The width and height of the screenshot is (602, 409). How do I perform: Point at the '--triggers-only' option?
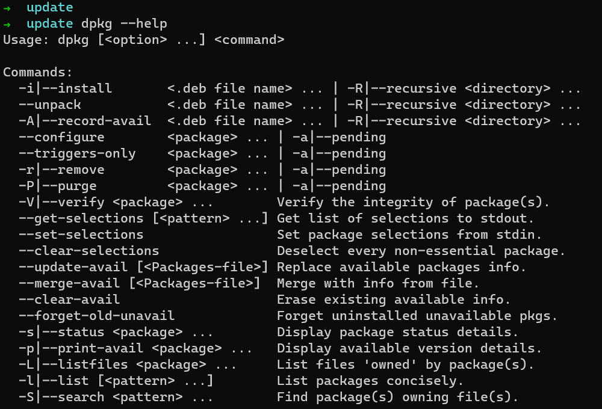[76, 153]
